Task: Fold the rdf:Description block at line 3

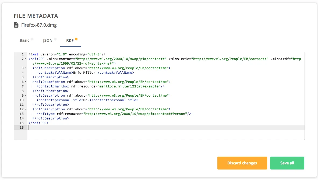Action: point(25,68)
